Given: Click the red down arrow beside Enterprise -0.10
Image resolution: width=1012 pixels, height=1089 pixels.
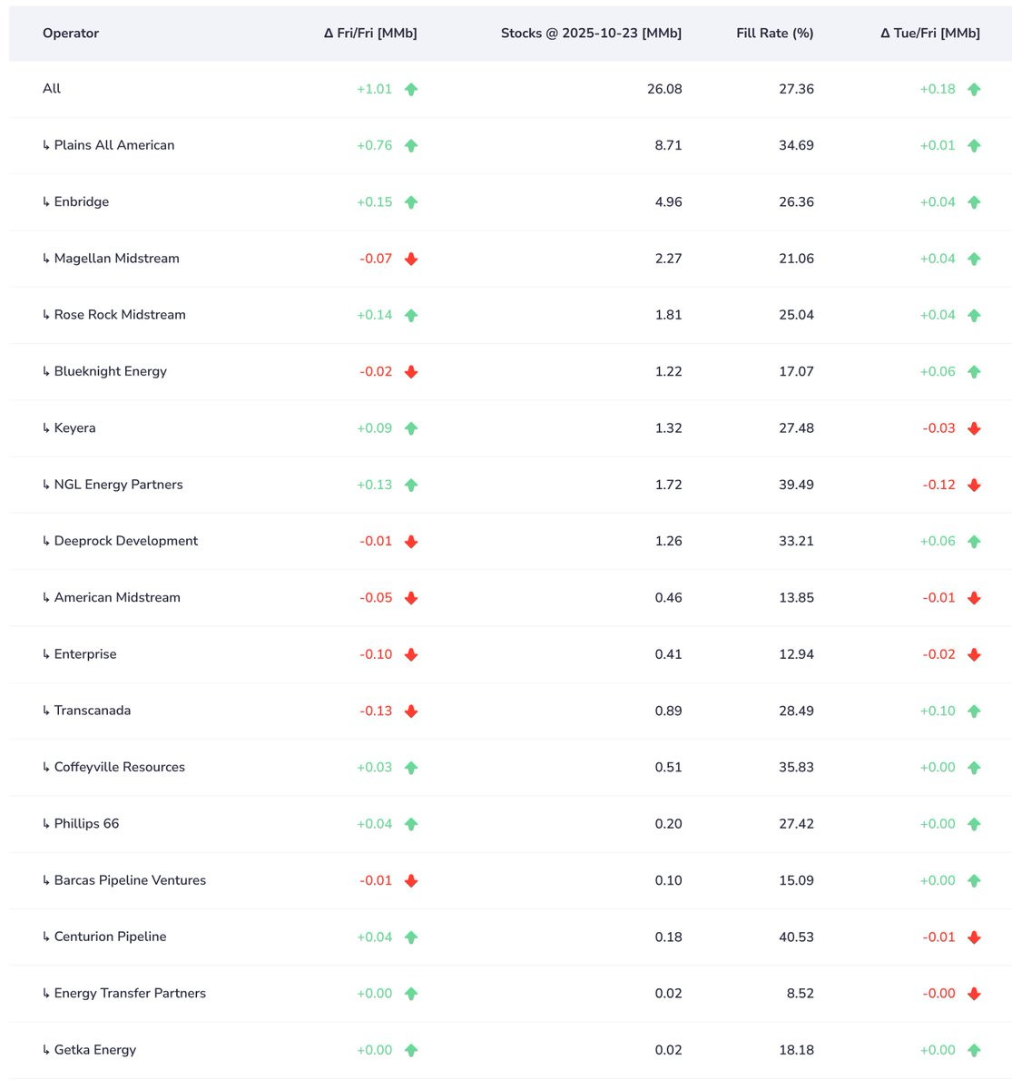Looking at the screenshot, I should (x=411, y=654).
